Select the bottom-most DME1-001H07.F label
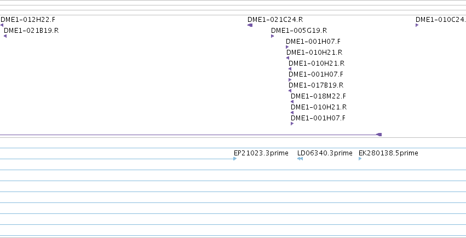This screenshot has height=238, width=466. (318, 118)
